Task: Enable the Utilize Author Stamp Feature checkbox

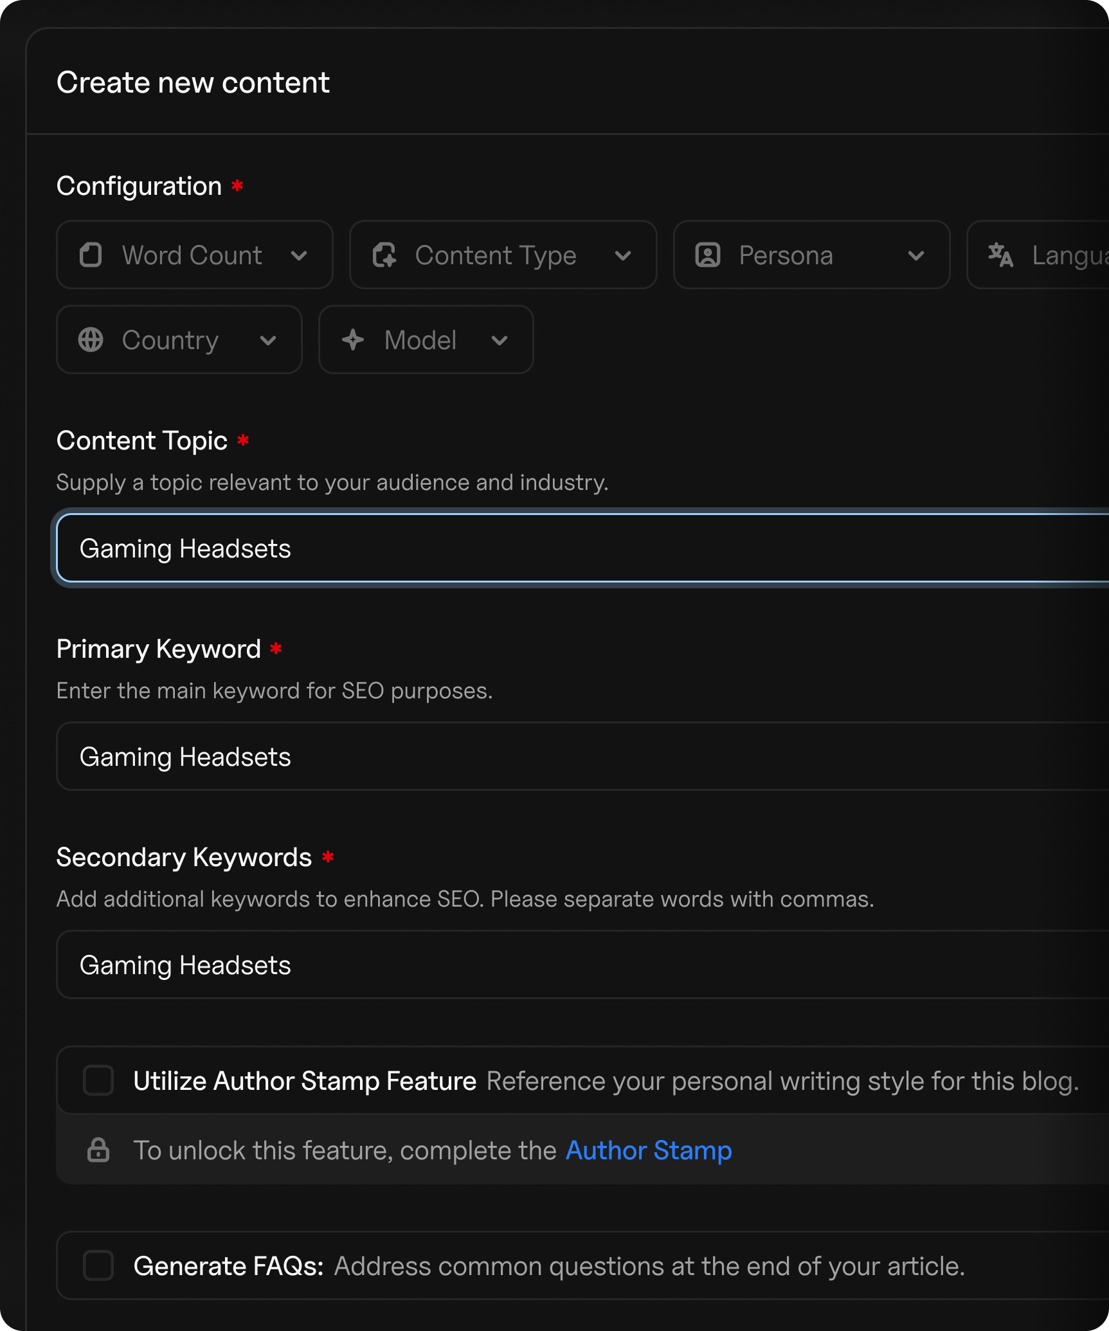Action: click(98, 1080)
